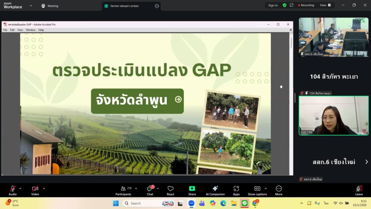Screen dimensions: 371x209
Task: Unmute microphone with the Audio button
Action: click(x=13, y=190)
